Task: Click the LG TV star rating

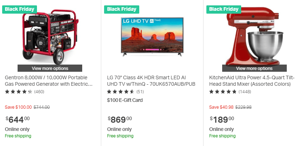Action: [x=121, y=92]
